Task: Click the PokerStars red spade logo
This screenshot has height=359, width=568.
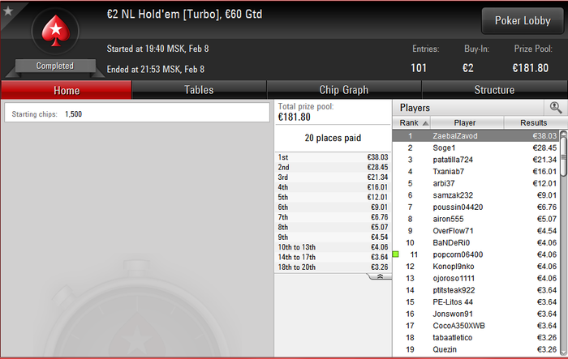Action: 55,31
